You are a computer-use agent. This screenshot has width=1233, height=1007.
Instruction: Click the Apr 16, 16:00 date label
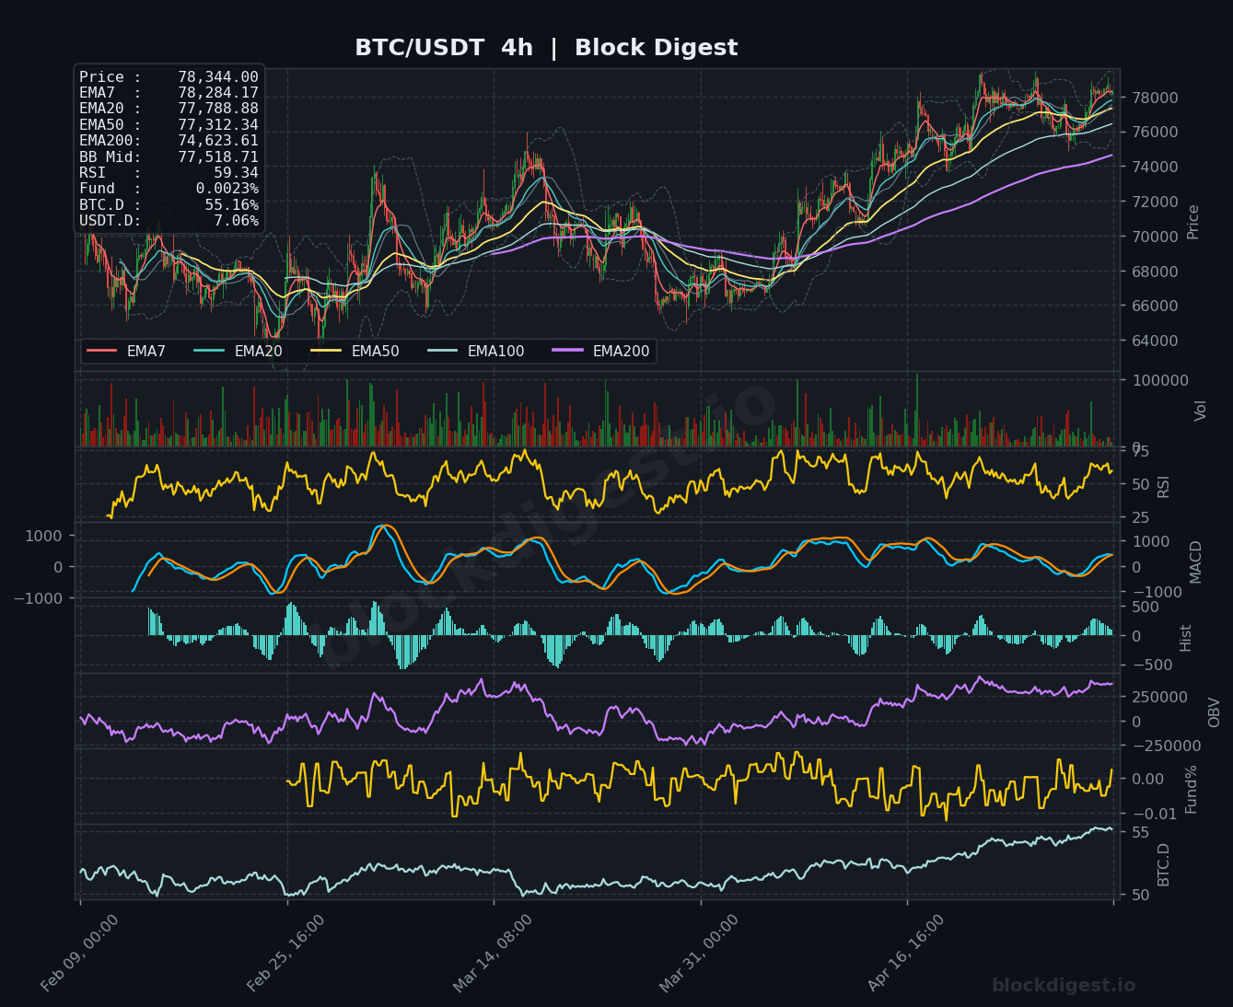(x=907, y=954)
